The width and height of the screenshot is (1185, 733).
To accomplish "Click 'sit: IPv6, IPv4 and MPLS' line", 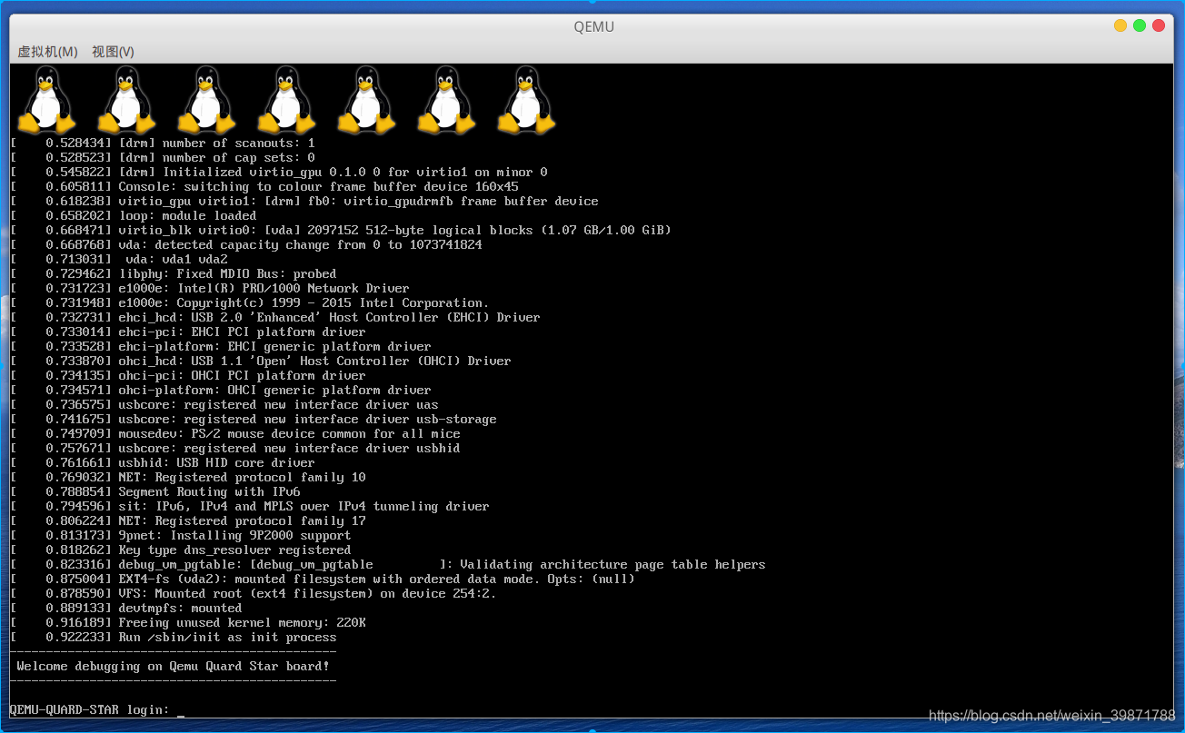I will [x=250, y=506].
